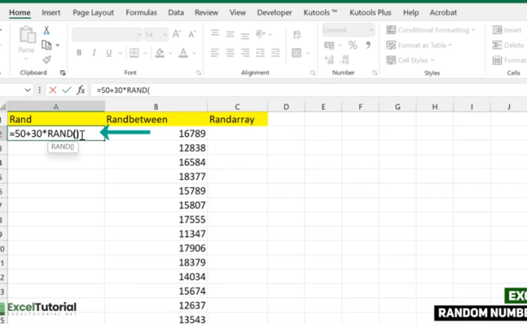527x324 pixels.
Task: Open Copy options dropdown arrow
Action: click(x=58, y=45)
